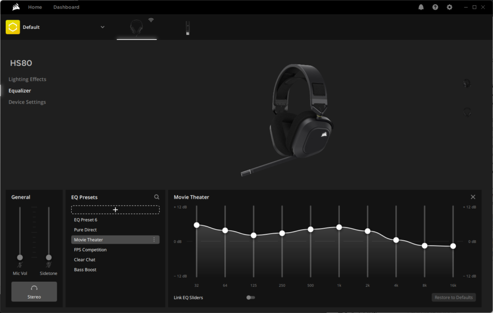Select the HS80 headset device icon
This screenshot has width=493, height=313.
[x=136, y=27]
